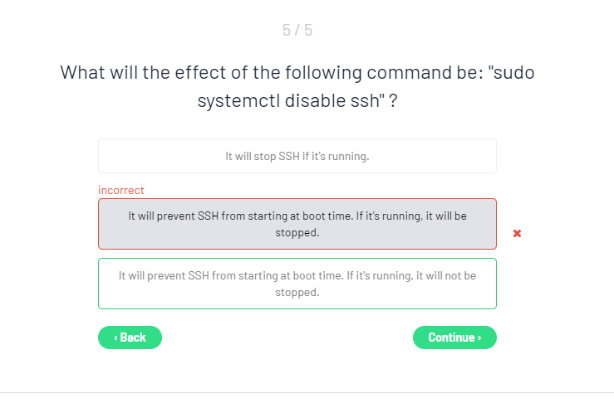Click the question heading about sudo systemctl

(297, 85)
